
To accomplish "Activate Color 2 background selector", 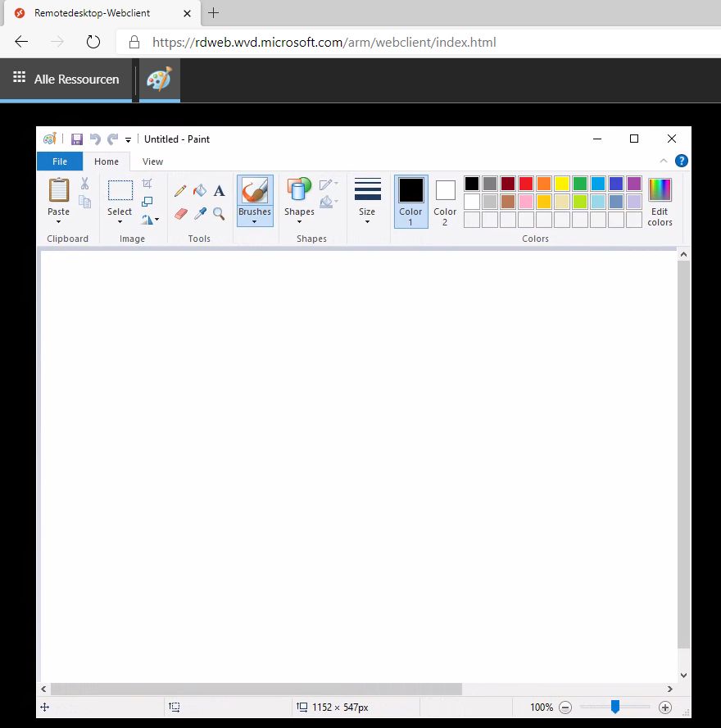I will click(446, 202).
